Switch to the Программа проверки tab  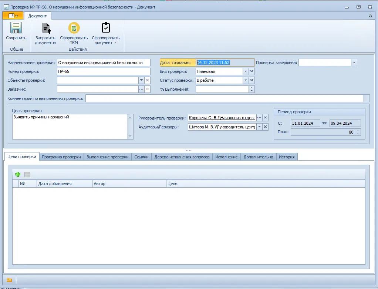[x=61, y=157]
